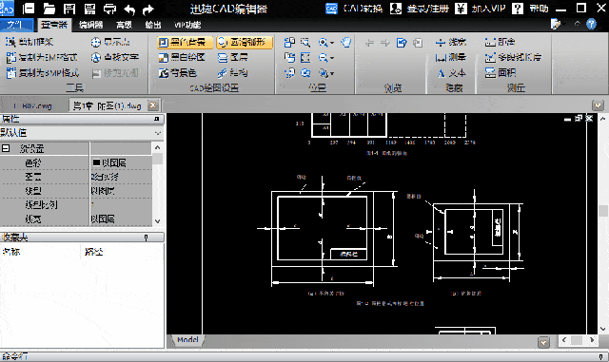Switch to the VIP功能 tab
This screenshot has width=609, height=362.
coord(187,25)
